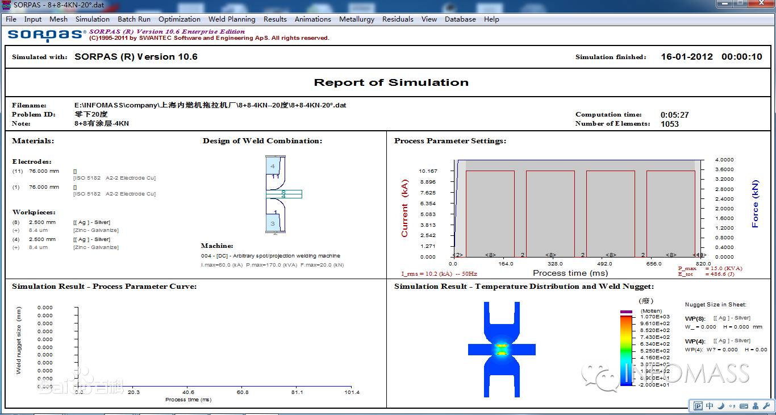This screenshot has height=415, width=776.
Task: Toggle the IME moon half-width icon
Action: pyautogui.click(x=721, y=406)
